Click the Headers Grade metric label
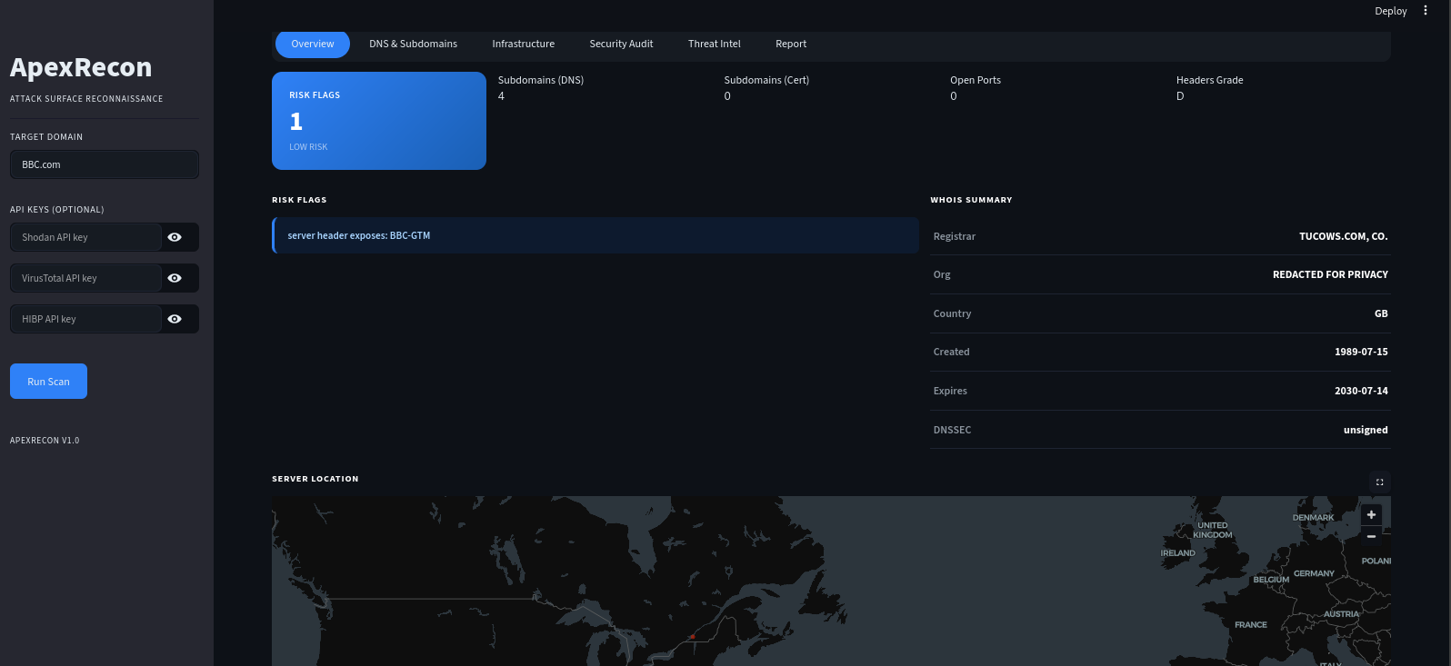The width and height of the screenshot is (1451, 666). click(1210, 80)
